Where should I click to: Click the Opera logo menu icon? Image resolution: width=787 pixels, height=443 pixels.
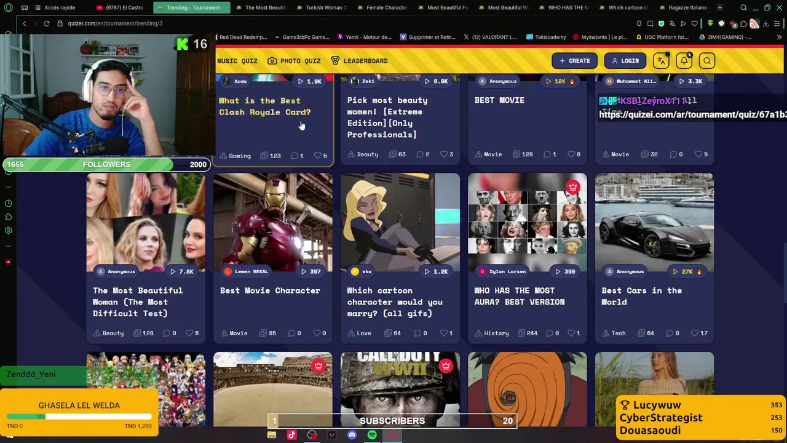pyautogui.click(x=8, y=8)
